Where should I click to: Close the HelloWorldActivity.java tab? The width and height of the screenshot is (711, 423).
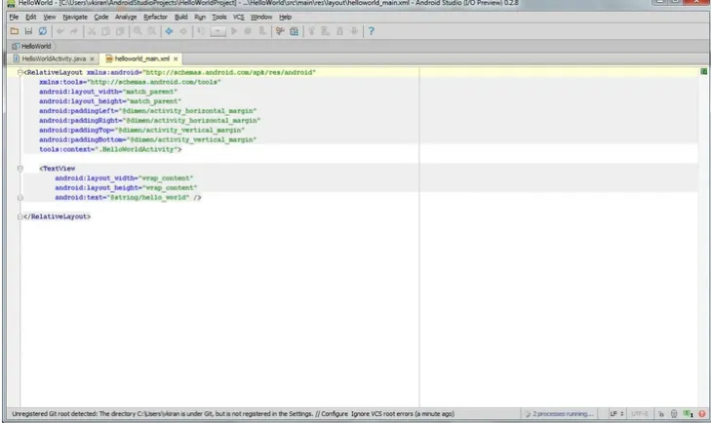pyautogui.click(x=92, y=58)
